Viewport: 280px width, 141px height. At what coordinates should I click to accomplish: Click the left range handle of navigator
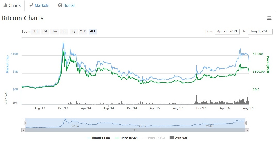[25, 123]
